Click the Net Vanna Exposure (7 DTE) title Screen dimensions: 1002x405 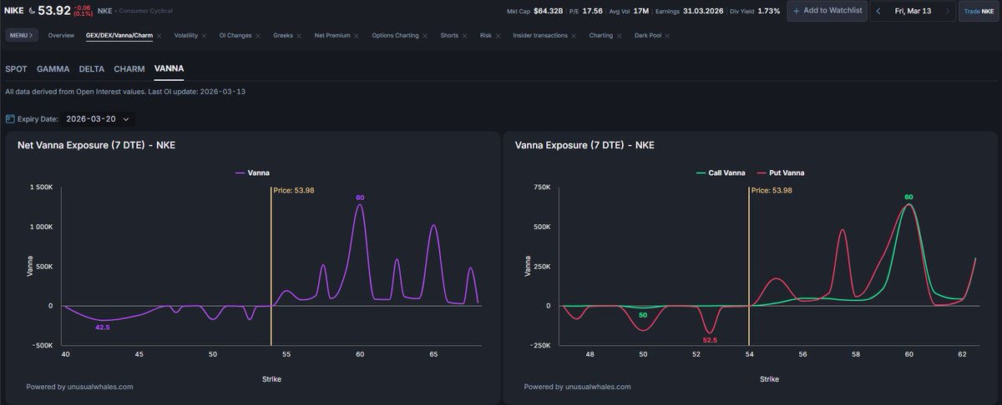point(96,145)
